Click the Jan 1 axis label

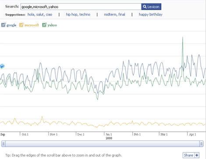pyautogui.click(x=109, y=134)
